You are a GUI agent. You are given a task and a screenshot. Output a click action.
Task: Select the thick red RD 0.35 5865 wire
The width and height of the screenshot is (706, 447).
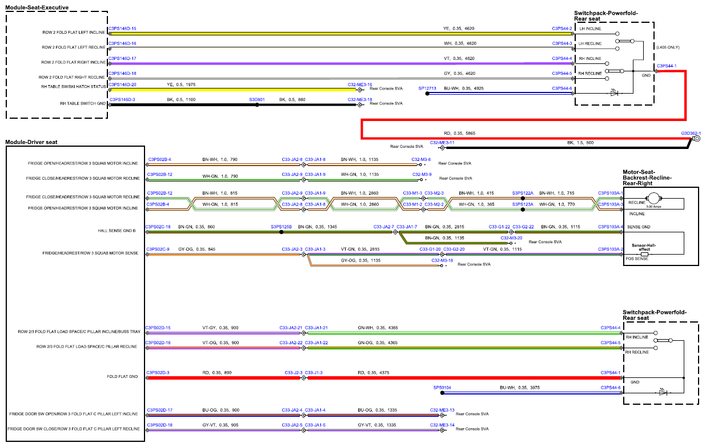point(524,138)
